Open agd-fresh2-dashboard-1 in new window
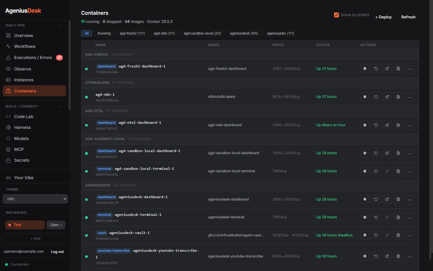Image resolution: width=433 pixels, height=271 pixels. [387, 69]
